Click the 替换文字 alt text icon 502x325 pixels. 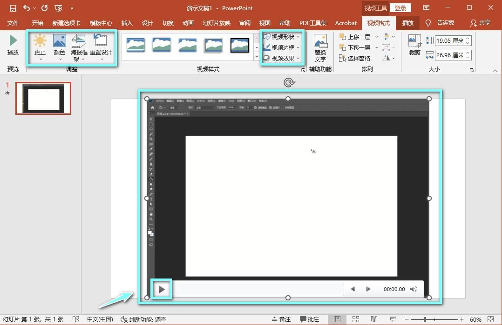click(x=320, y=41)
